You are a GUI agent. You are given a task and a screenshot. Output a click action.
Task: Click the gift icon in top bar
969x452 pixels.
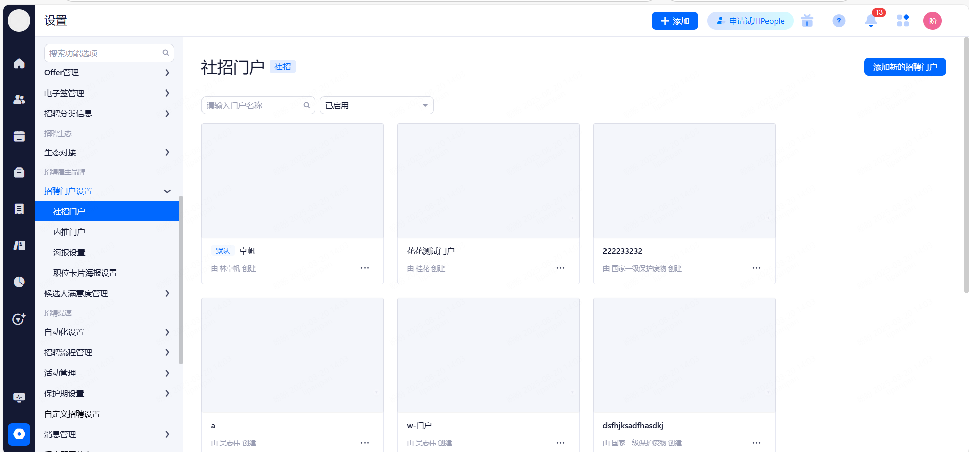(807, 21)
